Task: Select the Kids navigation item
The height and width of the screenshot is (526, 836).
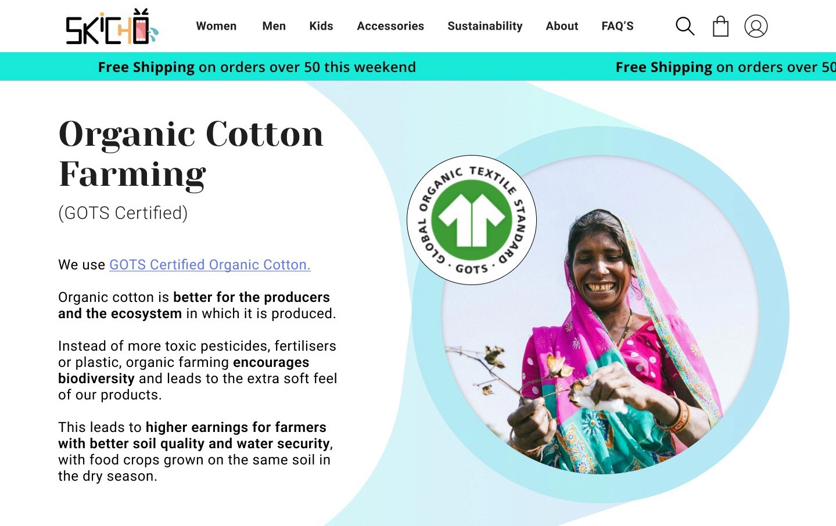Action: click(x=321, y=26)
